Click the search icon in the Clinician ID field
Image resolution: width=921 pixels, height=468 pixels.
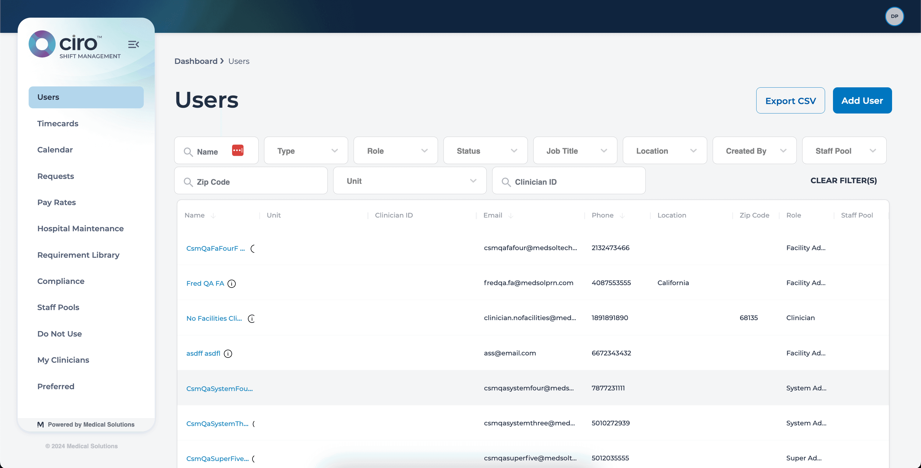(x=506, y=182)
